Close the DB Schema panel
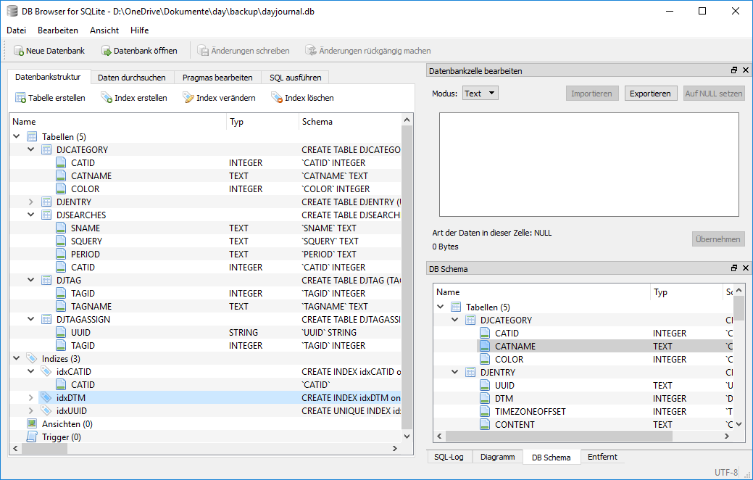The height and width of the screenshot is (480, 753). [746, 268]
